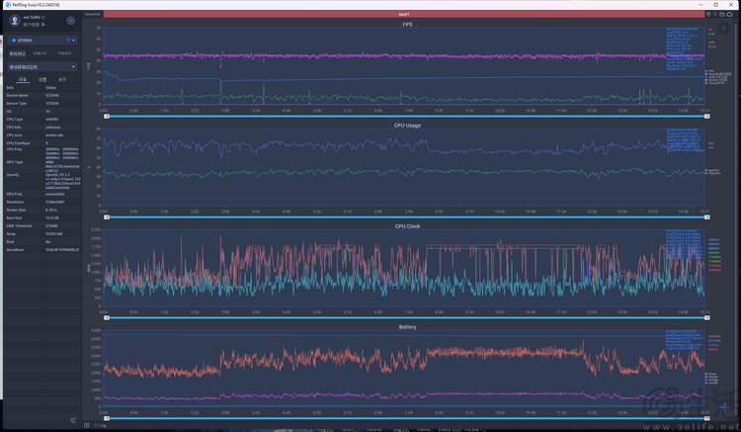Viewport: 741px width, 432px height.
Task: Click the OpenGL row label
Action: coord(13,175)
